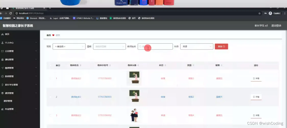Close the 智慧校园之家长子系统 browser tab

(x=44, y=8)
